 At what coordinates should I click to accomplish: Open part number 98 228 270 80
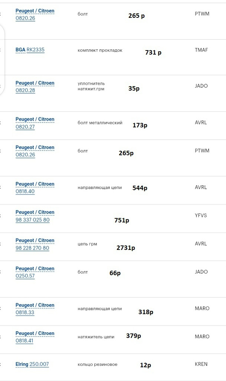(32, 248)
